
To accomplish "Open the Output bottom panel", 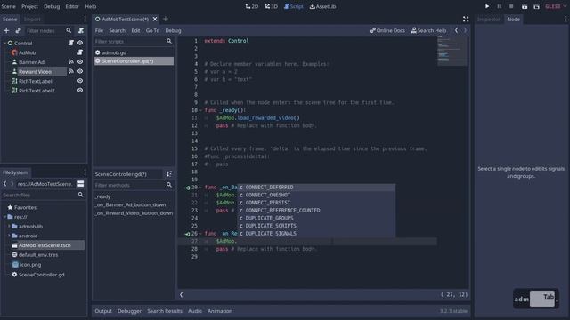I will (103, 311).
